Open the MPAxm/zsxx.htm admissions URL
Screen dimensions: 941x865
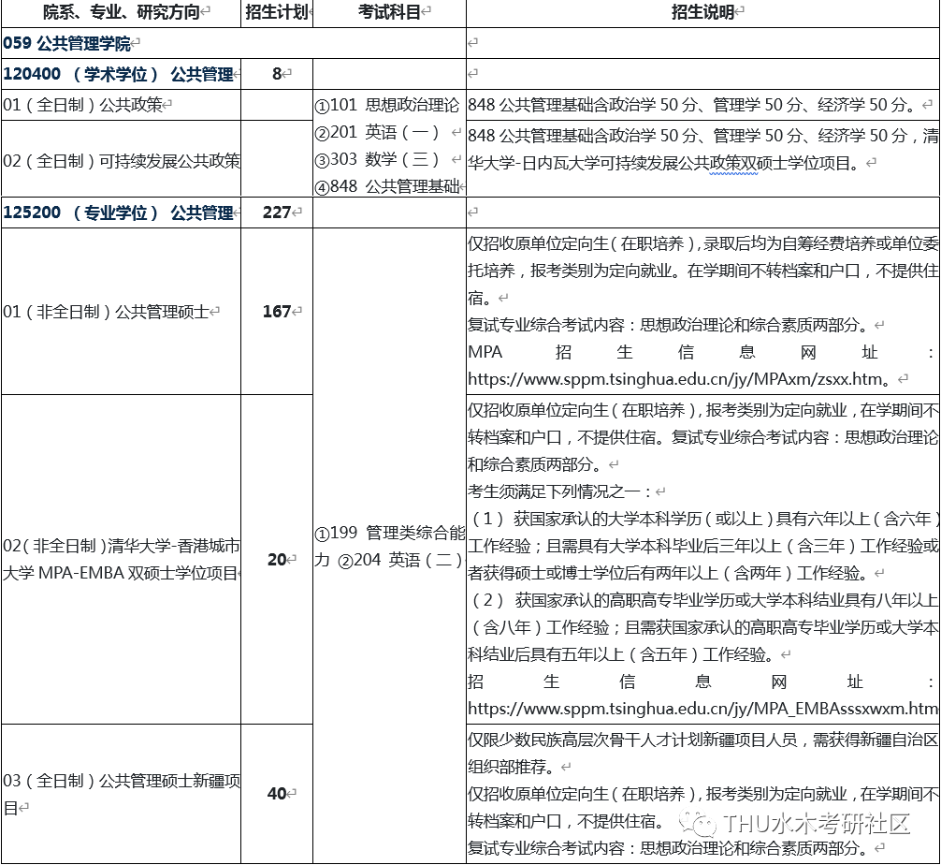[674, 379]
